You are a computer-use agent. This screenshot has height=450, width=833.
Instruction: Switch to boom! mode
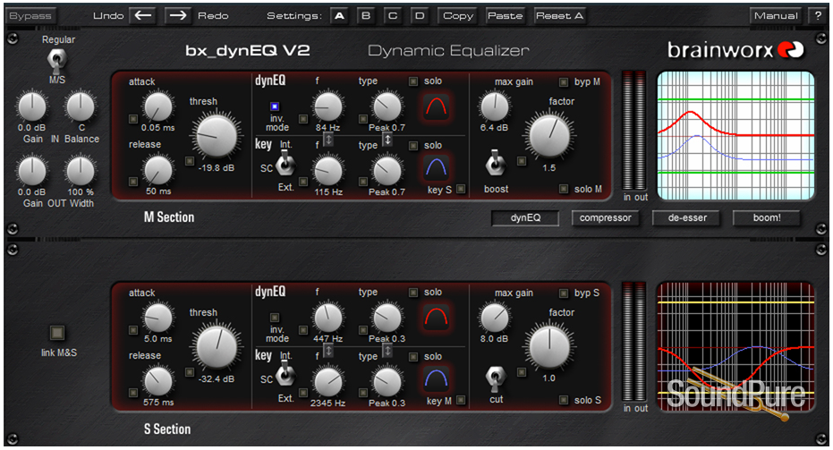pos(767,217)
